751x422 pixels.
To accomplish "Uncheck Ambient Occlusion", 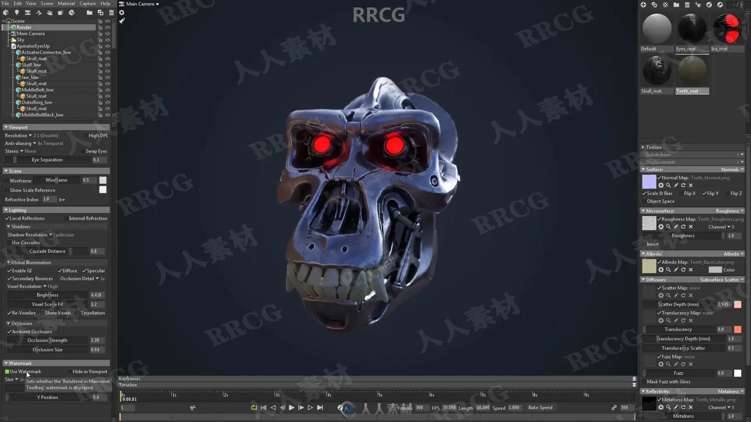I will [x=9, y=332].
